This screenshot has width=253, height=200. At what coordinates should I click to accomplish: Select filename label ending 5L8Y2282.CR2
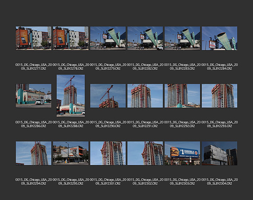[145, 67]
